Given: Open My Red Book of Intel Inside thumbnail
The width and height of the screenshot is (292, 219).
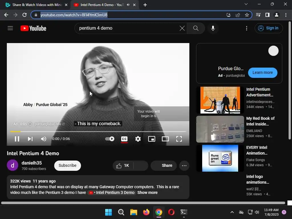Looking at the screenshot, I should (220, 129).
